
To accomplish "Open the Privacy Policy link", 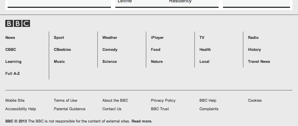I will point(163,101).
